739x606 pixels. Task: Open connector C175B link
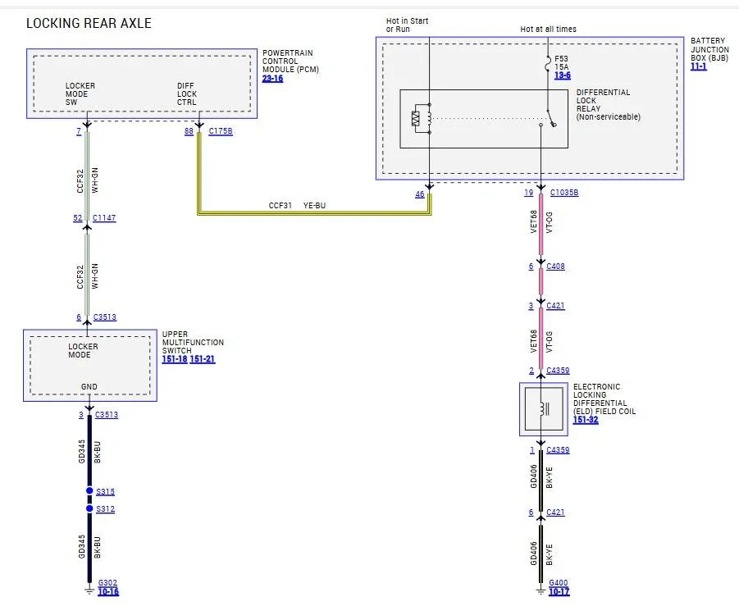221,131
